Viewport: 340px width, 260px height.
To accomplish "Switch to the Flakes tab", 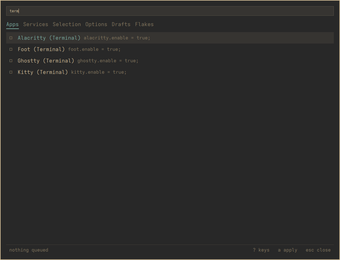I will point(144,24).
